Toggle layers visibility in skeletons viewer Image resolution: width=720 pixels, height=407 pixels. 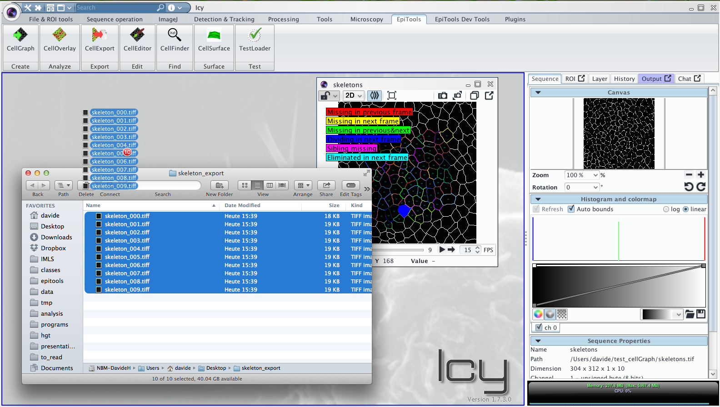point(375,95)
